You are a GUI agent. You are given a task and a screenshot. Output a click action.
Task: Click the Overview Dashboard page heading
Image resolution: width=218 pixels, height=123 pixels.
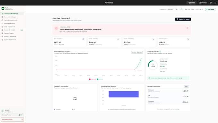tap(61, 18)
